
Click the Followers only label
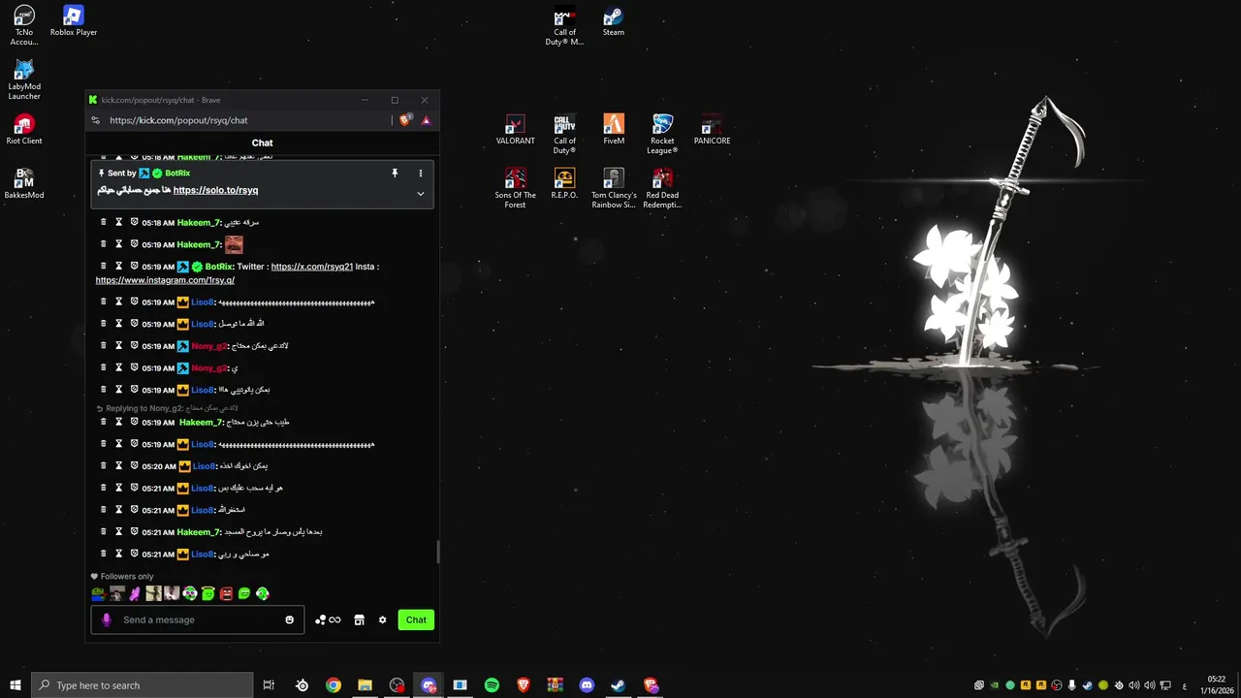coord(127,576)
